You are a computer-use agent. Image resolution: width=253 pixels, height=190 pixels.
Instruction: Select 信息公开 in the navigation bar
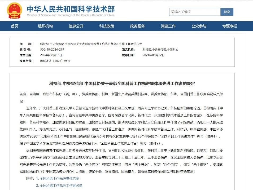(x=76, y=26)
